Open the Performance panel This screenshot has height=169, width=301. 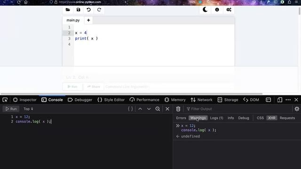tap(144, 100)
